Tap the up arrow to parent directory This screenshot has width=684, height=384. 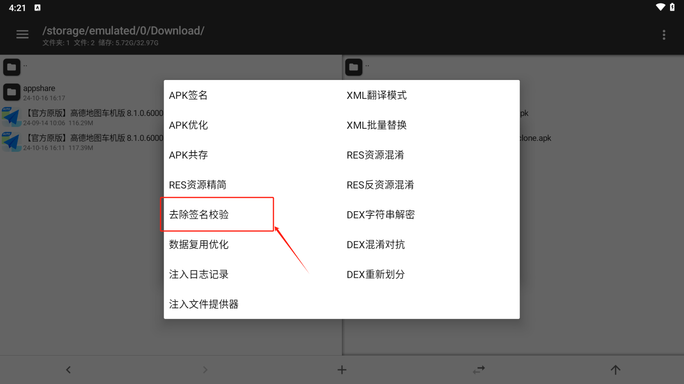615,370
